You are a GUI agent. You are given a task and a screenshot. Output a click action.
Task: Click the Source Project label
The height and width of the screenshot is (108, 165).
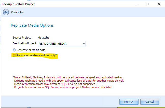click(22, 38)
